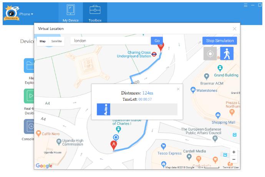This screenshot has width=265, height=177.
Task: Zoom out the map with minus
Action: [x=234, y=159]
